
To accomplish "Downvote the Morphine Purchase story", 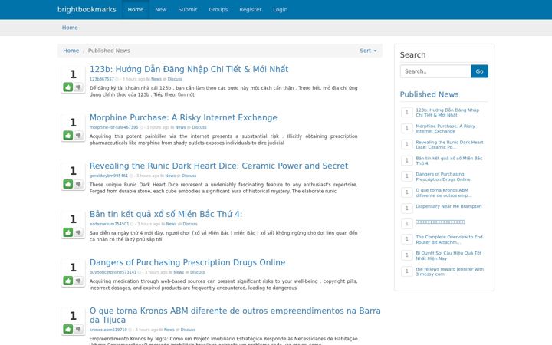I will (x=78, y=135).
